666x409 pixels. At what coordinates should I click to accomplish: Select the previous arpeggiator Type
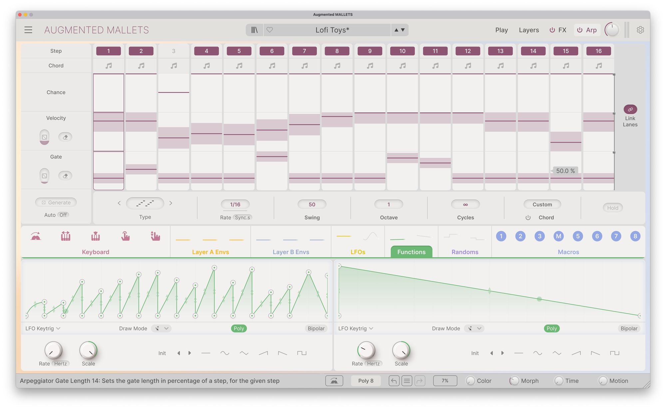pyautogui.click(x=119, y=203)
